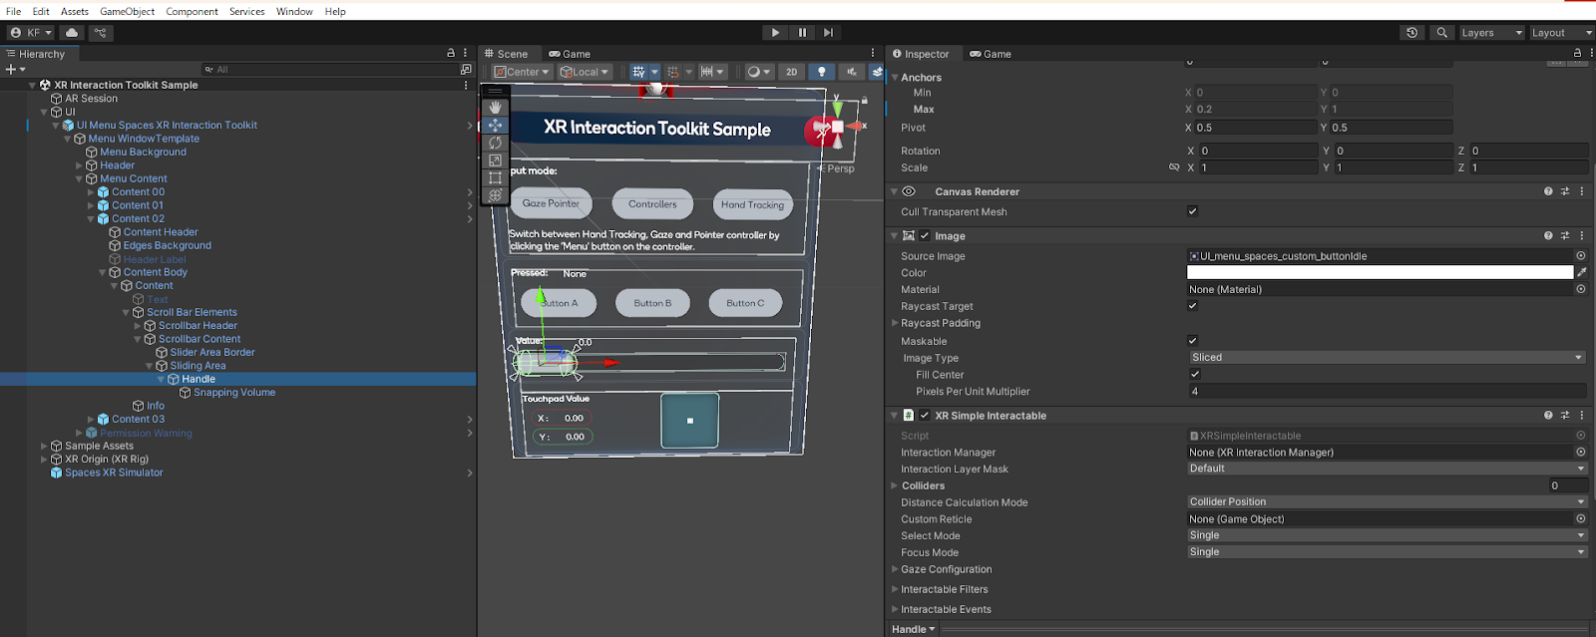Open Unity cloud services icon

[x=72, y=33]
